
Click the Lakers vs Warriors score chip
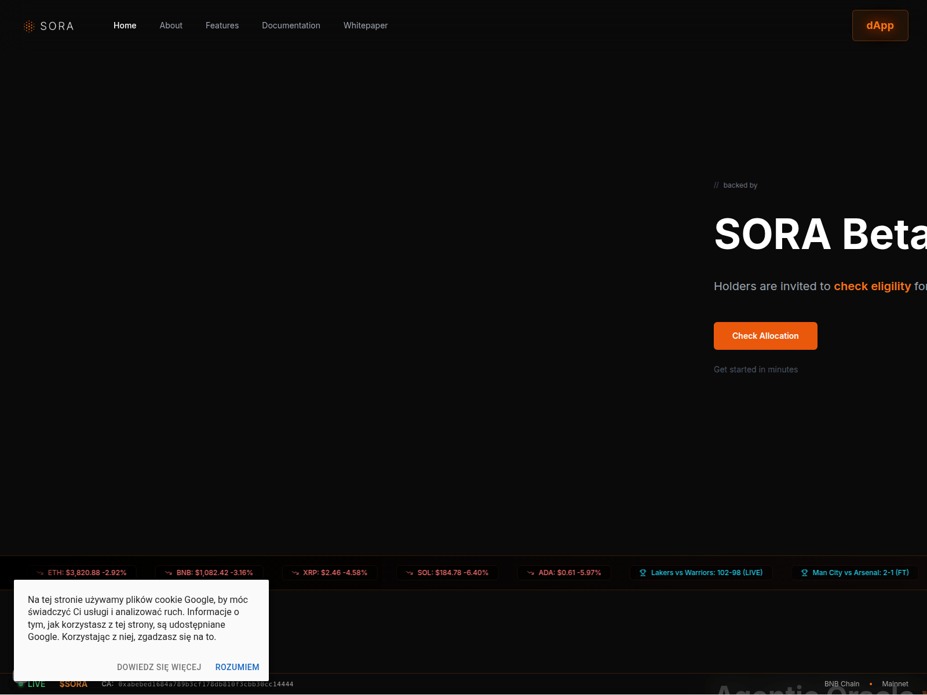pyautogui.click(x=701, y=573)
